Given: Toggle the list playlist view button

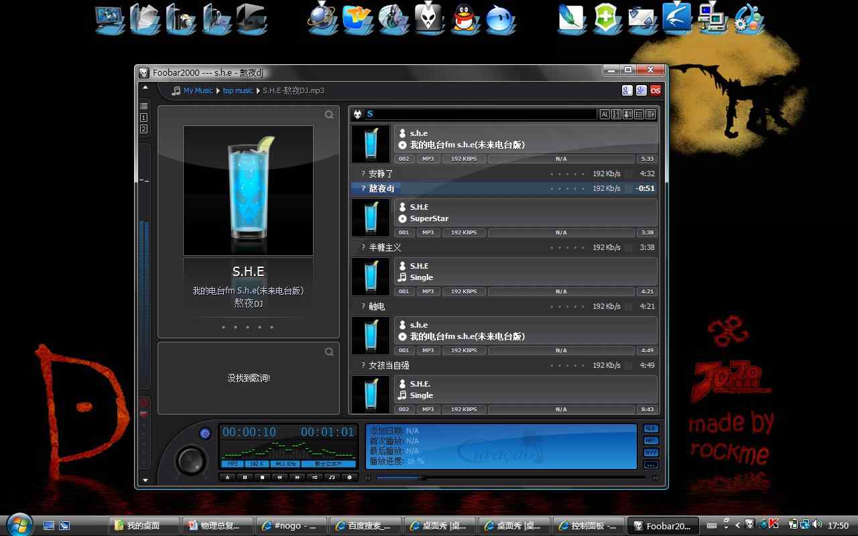Looking at the screenshot, I should coord(639,115).
